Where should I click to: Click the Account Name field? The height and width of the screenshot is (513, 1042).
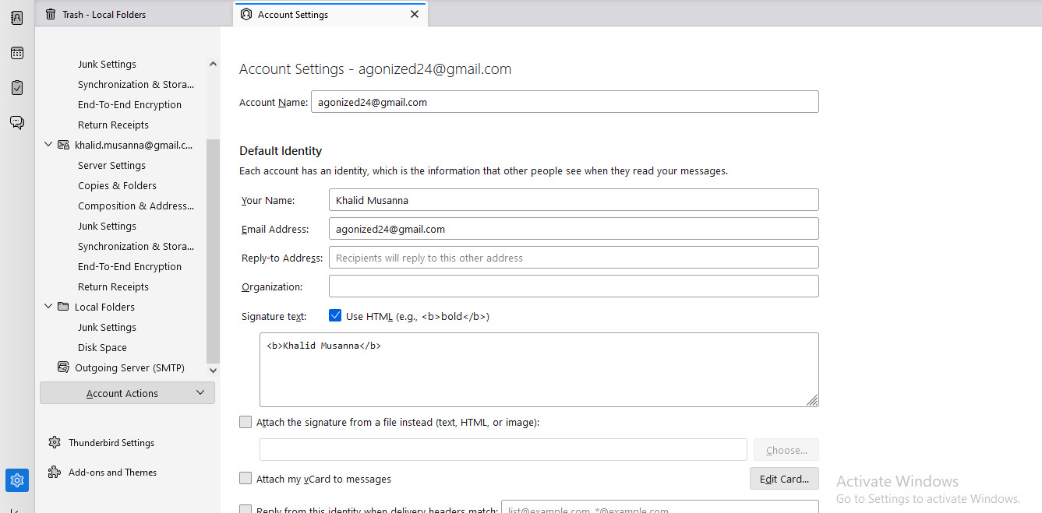click(565, 102)
